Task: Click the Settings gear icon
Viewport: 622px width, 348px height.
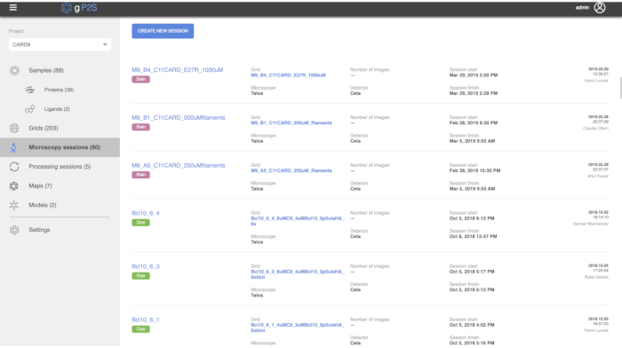Action: [14, 230]
